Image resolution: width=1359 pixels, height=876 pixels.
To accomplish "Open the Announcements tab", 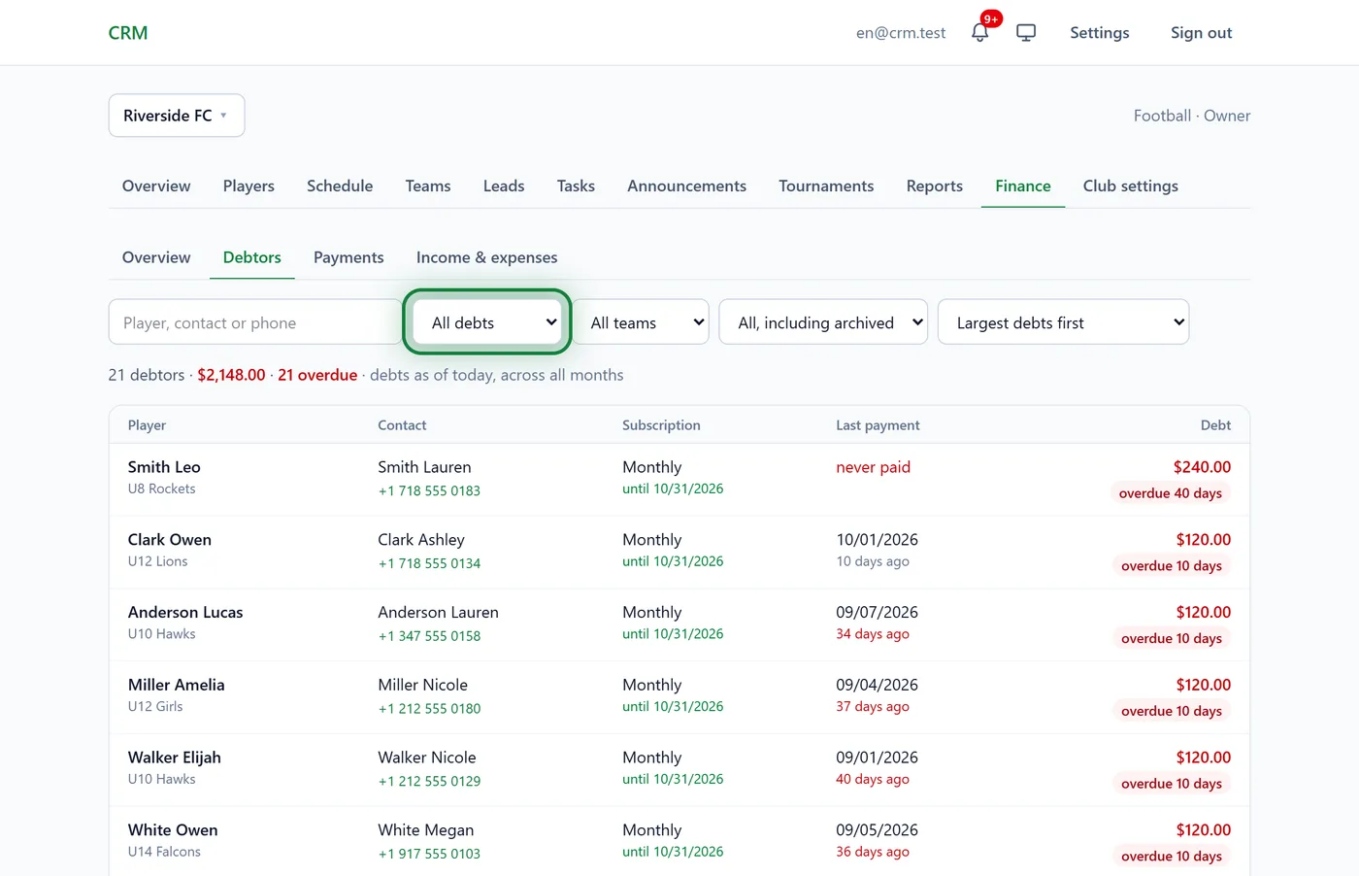I will tap(686, 185).
